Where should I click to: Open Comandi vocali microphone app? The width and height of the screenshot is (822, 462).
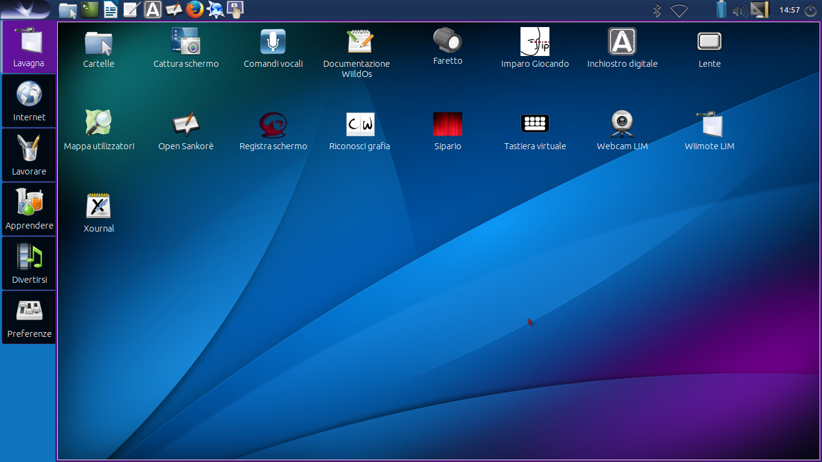tap(273, 42)
